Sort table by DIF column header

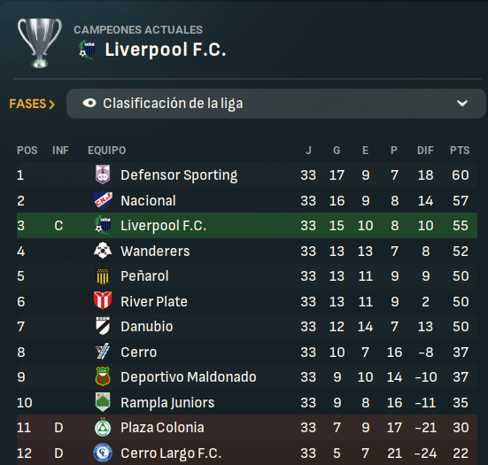[425, 151]
